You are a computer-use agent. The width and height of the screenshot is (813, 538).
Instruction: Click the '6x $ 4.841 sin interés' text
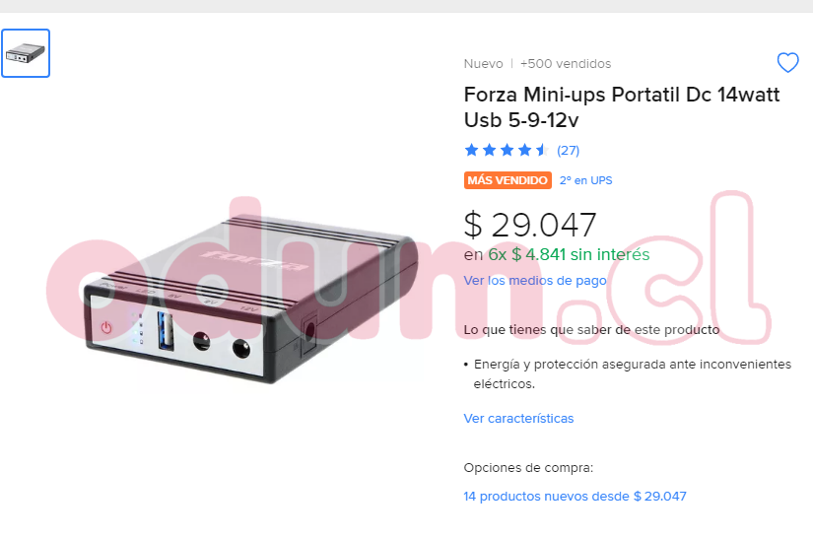pyautogui.click(x=569, y=254)
